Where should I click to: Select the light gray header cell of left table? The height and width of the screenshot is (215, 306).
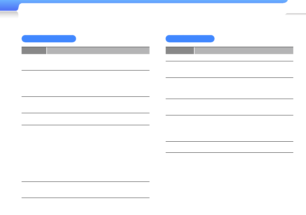98,51
